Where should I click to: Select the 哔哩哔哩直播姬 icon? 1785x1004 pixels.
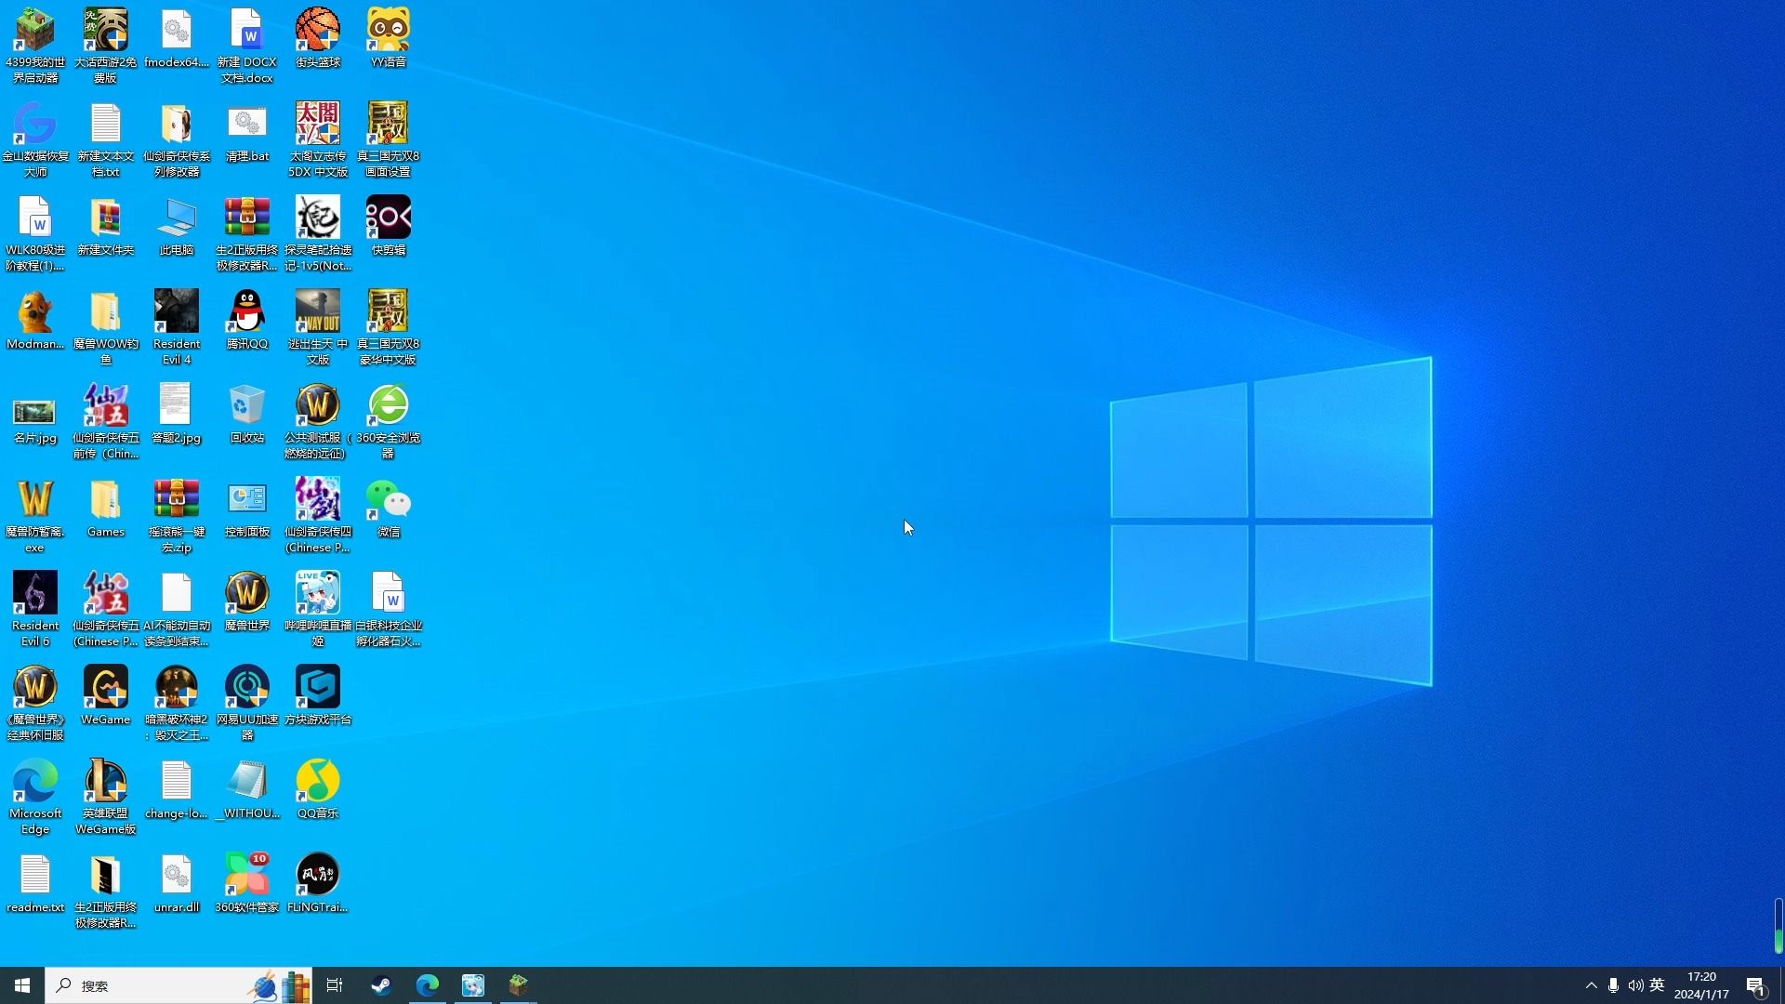point(318,608)
